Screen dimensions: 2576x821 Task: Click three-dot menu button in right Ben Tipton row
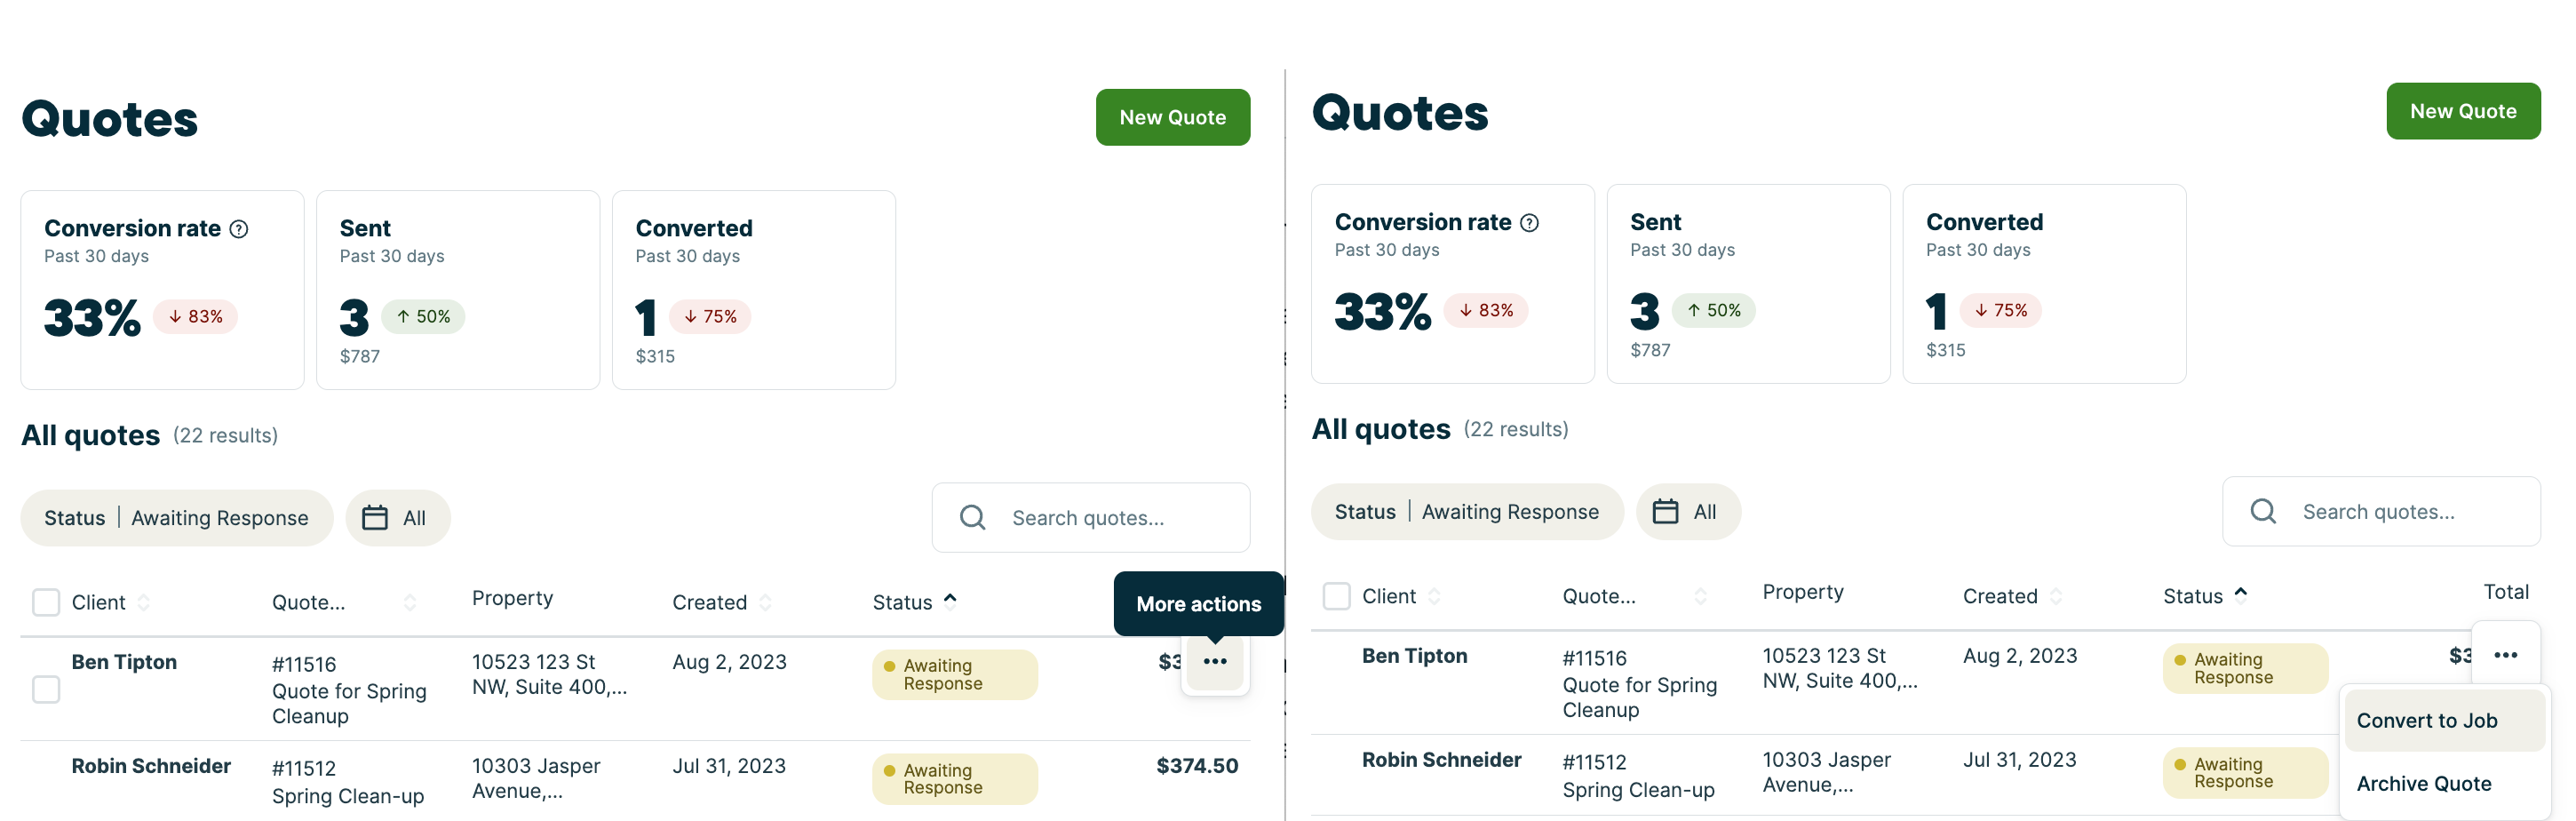point(2505,656)
